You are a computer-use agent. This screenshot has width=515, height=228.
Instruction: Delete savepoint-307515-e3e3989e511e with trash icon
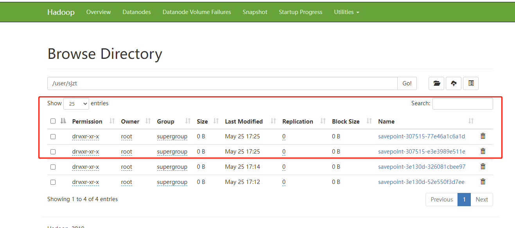[483, 151]
